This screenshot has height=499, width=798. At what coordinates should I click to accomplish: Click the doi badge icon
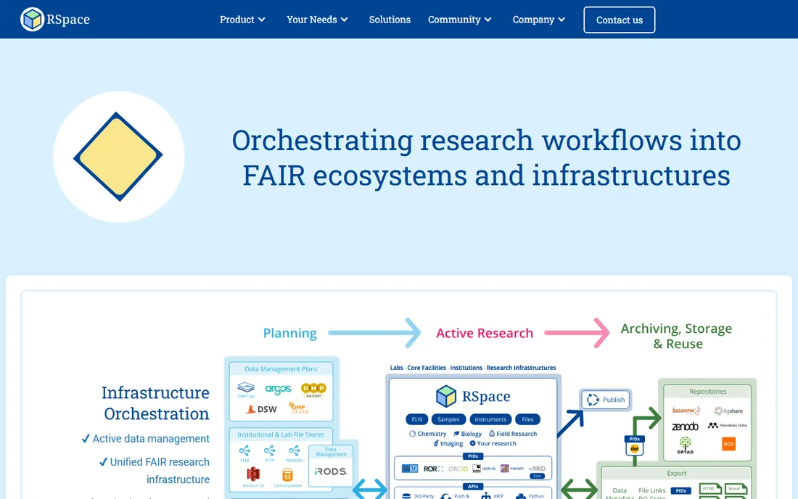pos(634,449)
